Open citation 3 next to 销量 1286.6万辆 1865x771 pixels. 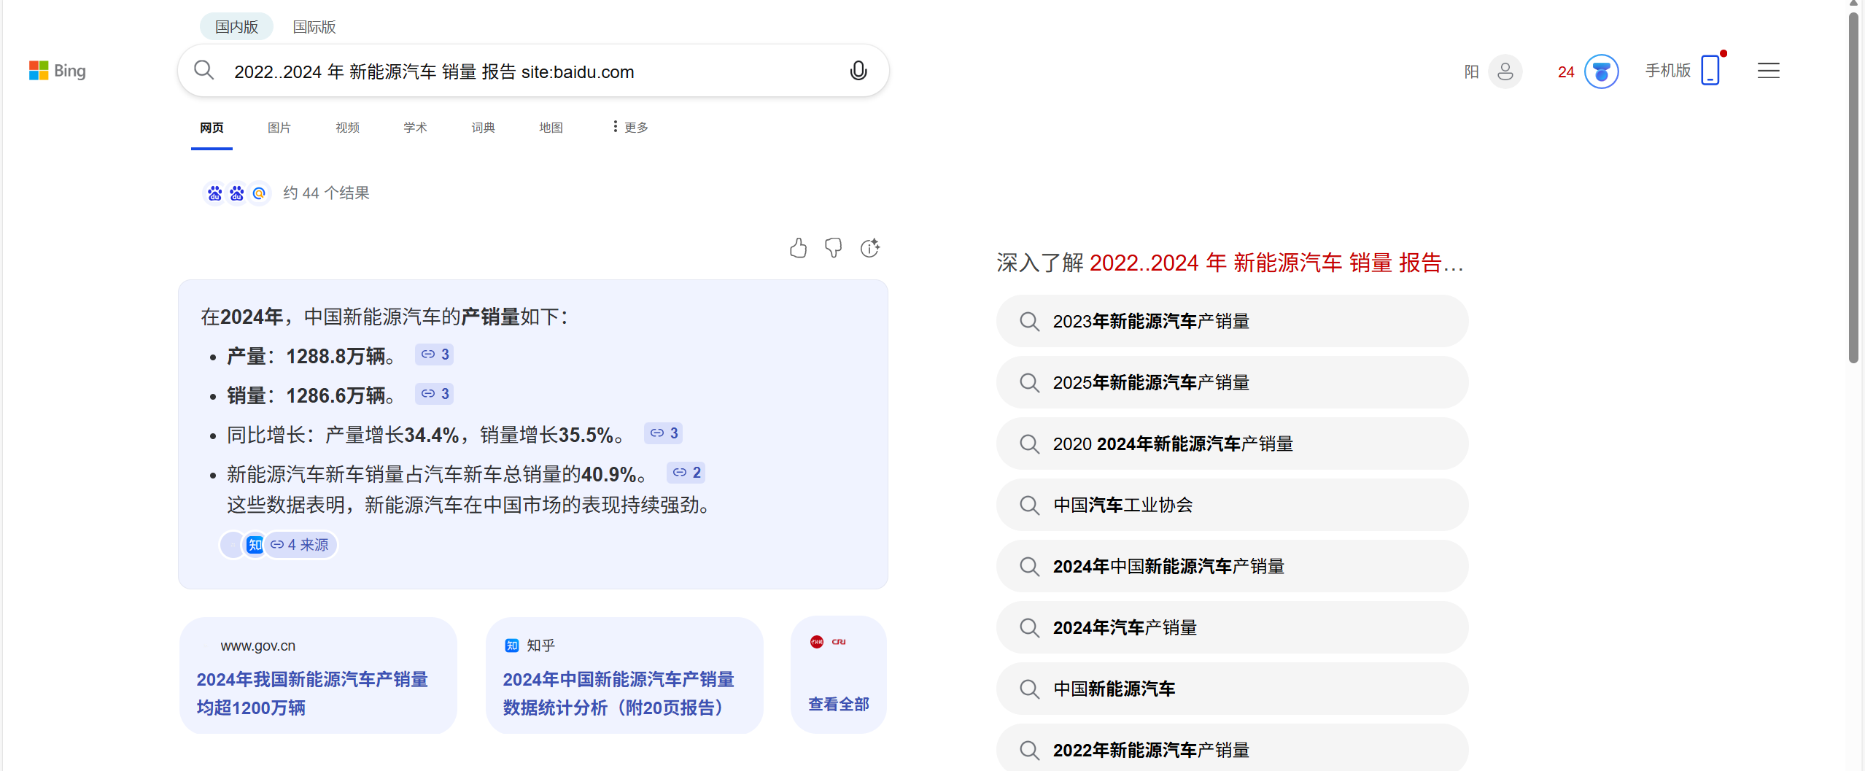(435, 394)
